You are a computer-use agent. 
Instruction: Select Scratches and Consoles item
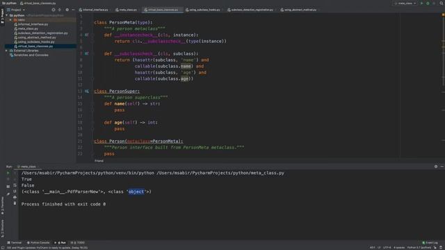point(31,55)
